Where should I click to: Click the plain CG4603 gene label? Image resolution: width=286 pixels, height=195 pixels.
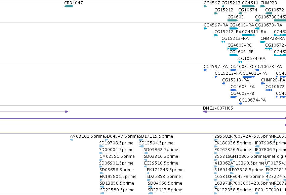(x=236, y=17)
